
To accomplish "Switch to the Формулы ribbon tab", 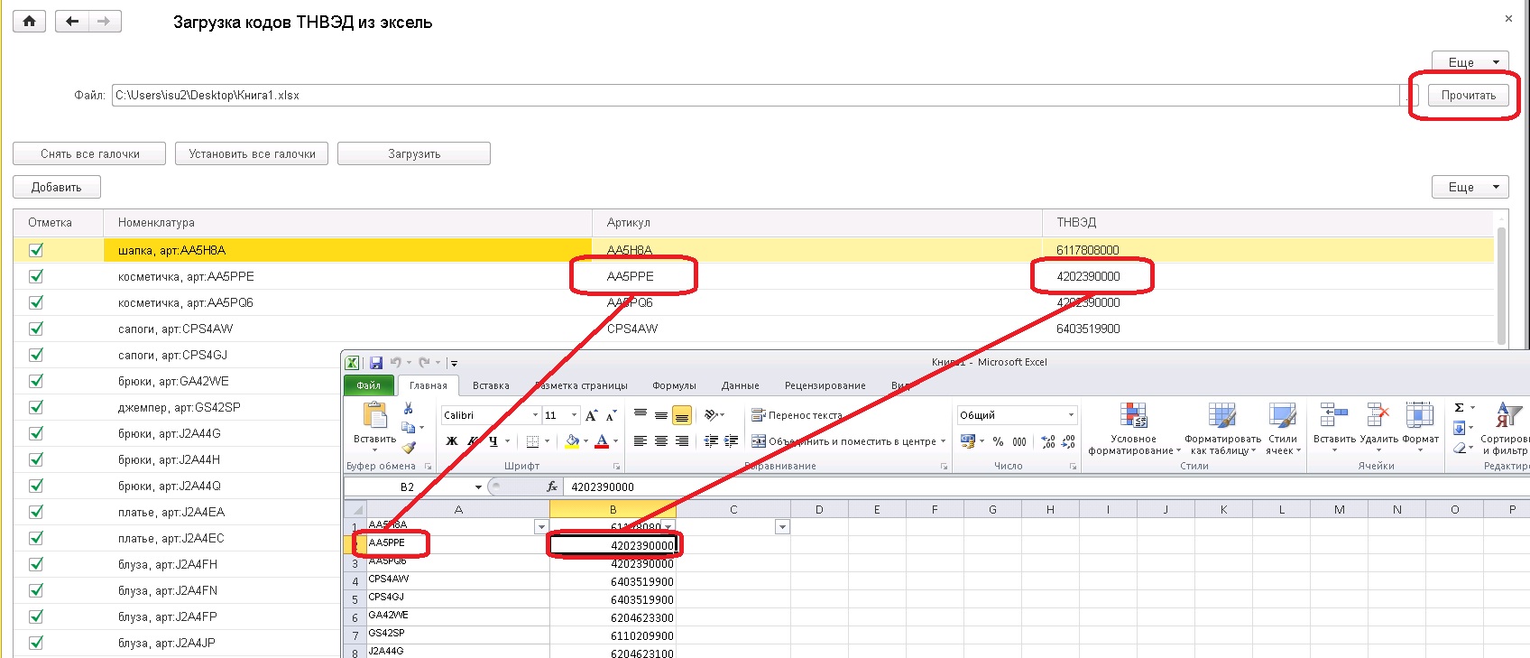I will tap(674, 385).
